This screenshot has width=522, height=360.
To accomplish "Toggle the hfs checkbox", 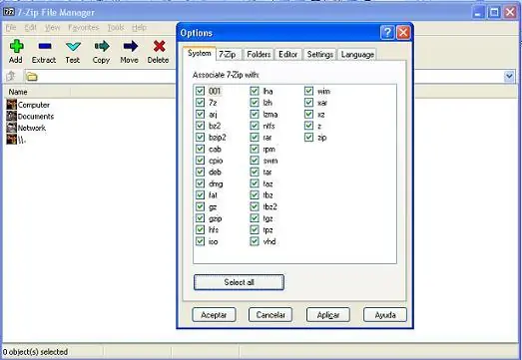I will (x=200, y=229).
